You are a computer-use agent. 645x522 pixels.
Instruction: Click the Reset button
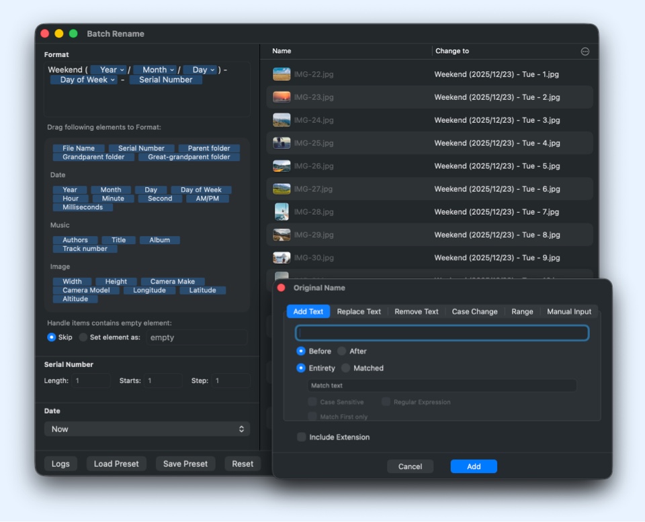click(x=242, y=463)
